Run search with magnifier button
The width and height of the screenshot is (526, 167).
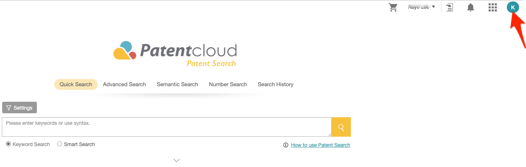(341, 127)
